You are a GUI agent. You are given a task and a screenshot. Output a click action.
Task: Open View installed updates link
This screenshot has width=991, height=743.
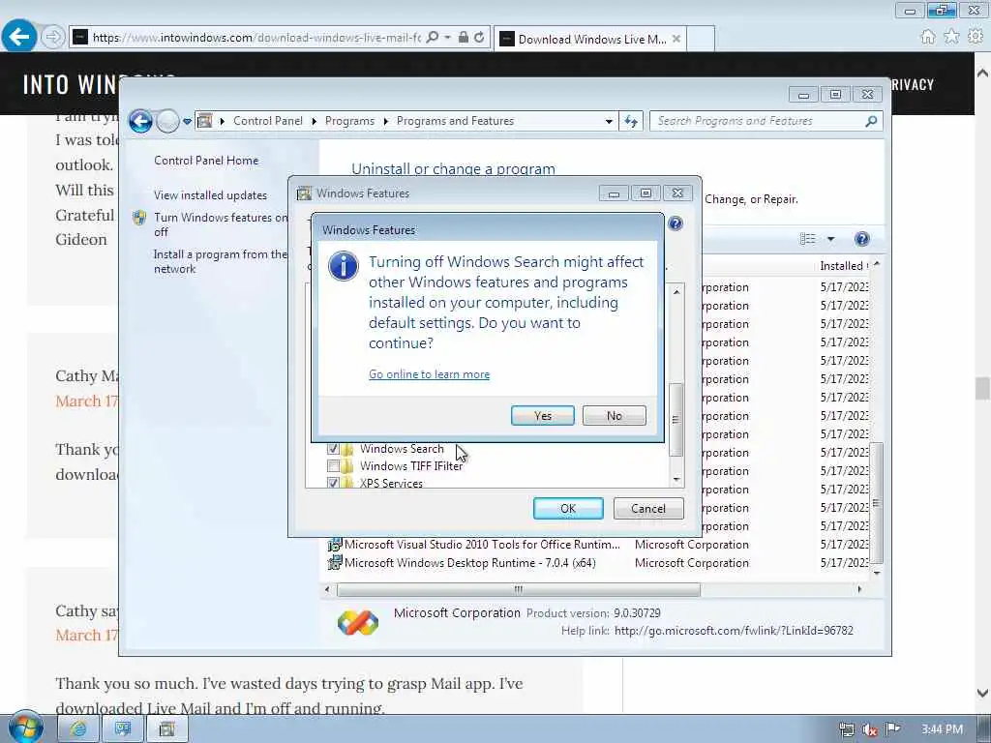210,195
